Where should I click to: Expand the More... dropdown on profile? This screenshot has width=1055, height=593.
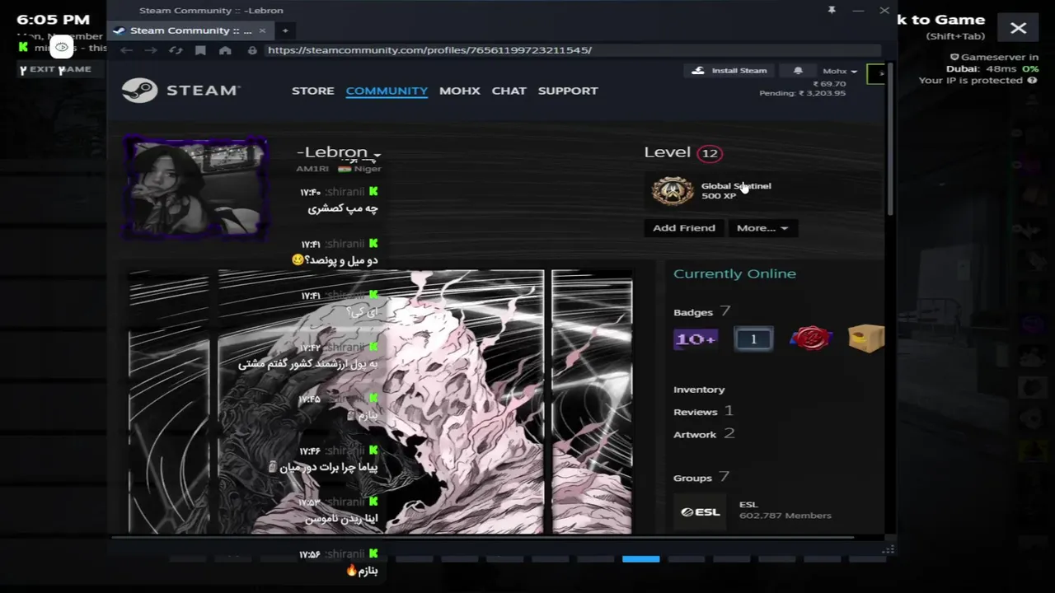coord(762,228)
